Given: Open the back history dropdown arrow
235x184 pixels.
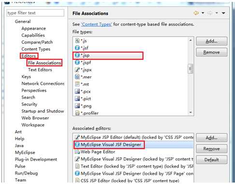Looking at the screenshot, I should pyautogui.click(x=203, y=13).
